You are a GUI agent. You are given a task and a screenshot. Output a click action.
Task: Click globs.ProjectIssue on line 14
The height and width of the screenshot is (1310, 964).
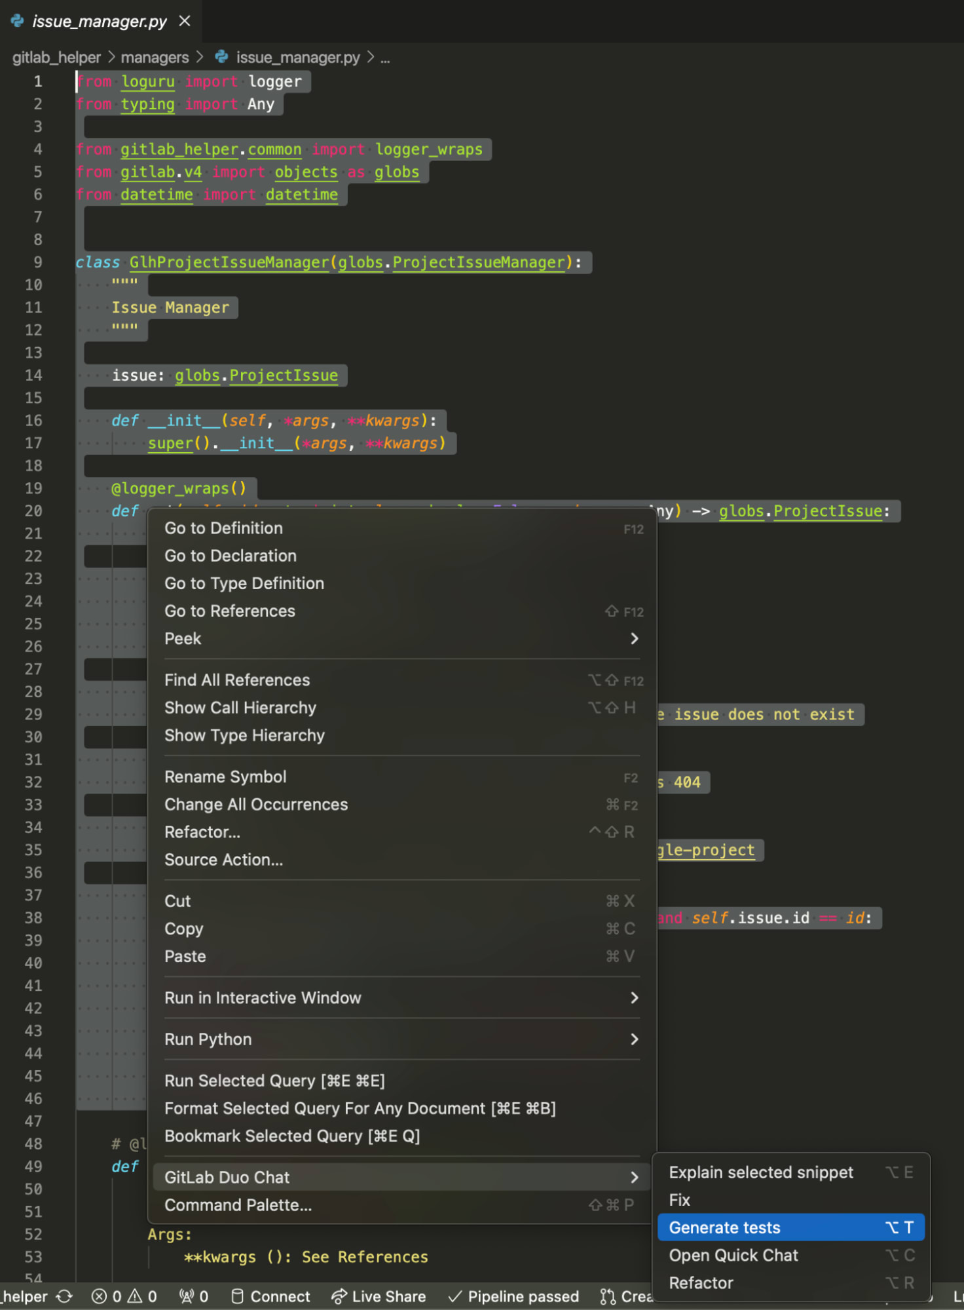256,376
